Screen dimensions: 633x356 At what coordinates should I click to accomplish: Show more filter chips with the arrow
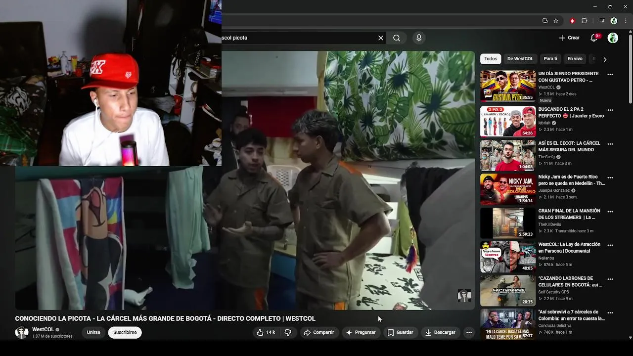(604, 59)
